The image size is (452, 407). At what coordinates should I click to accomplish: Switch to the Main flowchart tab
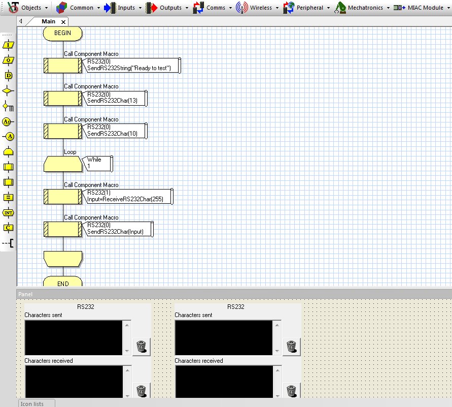(x=48, y=21)
